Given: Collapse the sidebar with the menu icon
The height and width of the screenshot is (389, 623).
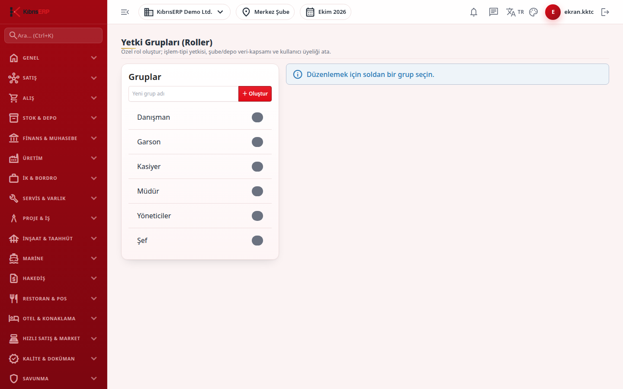Looking at the screenshot, I should click(125, 12).
